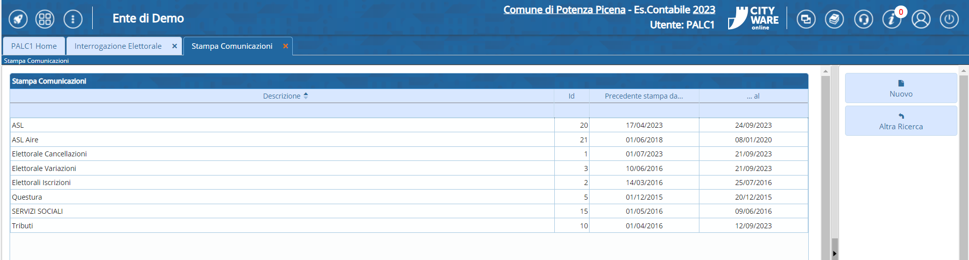Screen dimensions: 969x260
Task: Select the Elettorale Cancellazioni row
Action: (49, 154)
